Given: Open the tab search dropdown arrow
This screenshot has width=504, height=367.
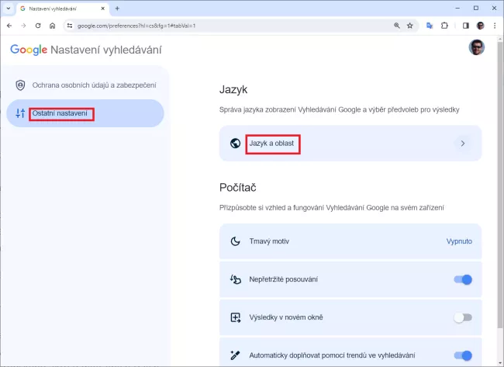Looking at the screenshot, I should (x=9, y=9).
